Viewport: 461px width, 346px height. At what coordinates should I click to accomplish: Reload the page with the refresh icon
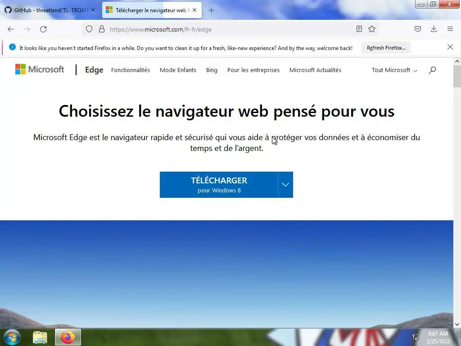pyautogui.click(x=43, y=29)
